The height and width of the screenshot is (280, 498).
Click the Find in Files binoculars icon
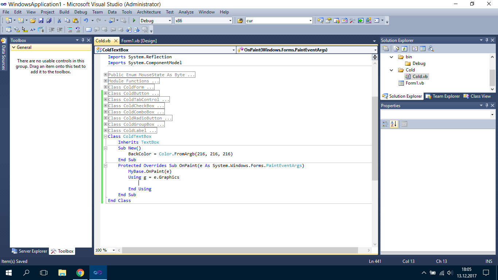pos(240,21)
